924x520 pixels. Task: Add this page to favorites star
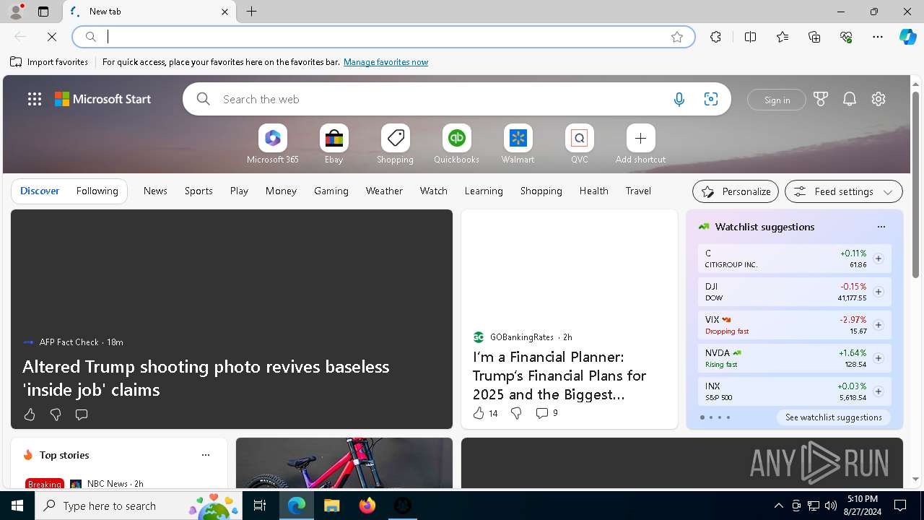point(677,37)
